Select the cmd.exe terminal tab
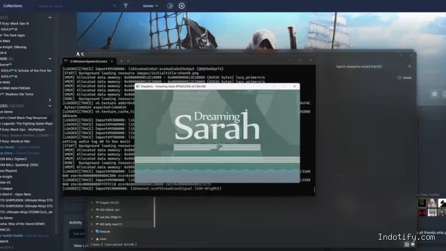This screenshot has height=251, width=446. (x=88, y=61)
